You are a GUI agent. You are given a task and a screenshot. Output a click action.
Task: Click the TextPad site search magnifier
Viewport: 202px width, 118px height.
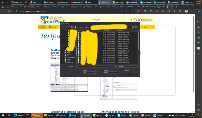145,27
